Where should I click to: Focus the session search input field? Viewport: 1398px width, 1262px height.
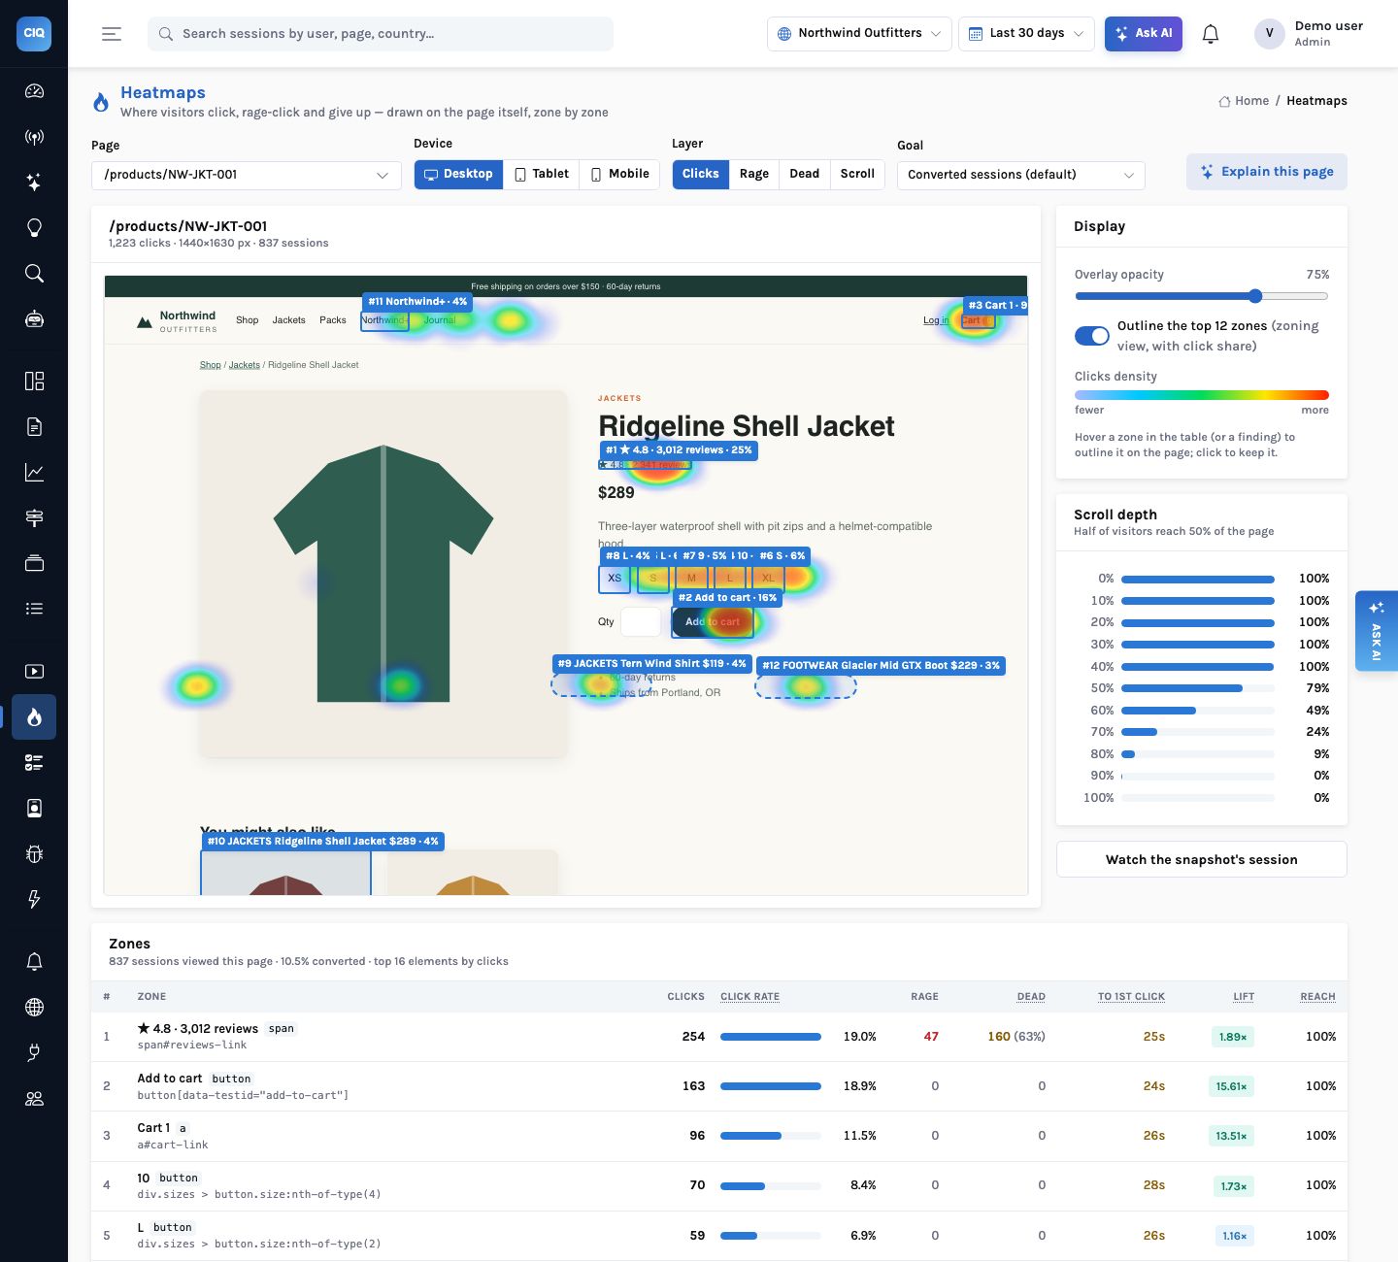point(381,34)
